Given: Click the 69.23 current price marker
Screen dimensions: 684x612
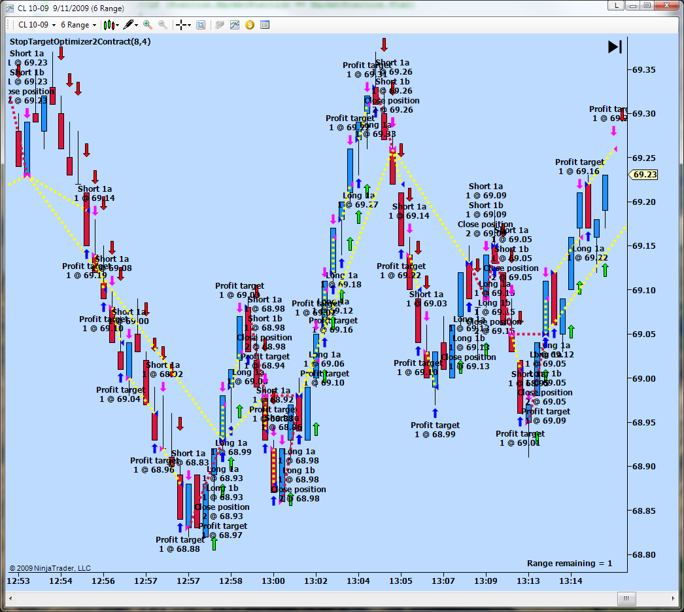Looking at the screenshot, I should coord(643,175).
